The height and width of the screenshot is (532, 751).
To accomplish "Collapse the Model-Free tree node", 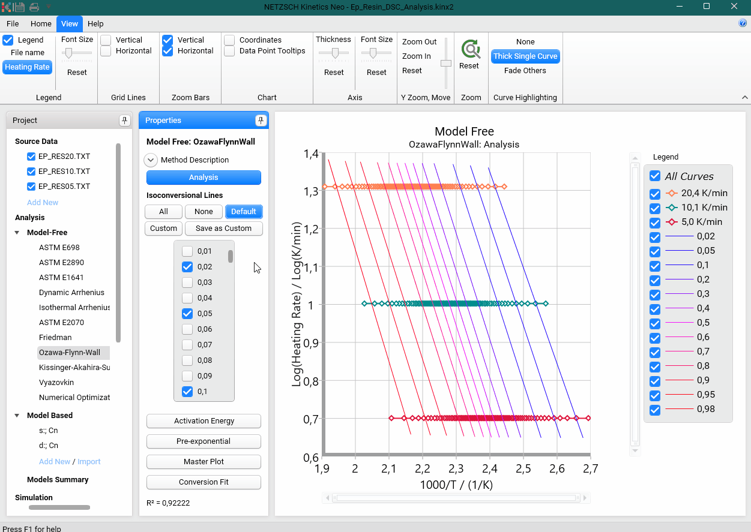I will tap(17, 233).
